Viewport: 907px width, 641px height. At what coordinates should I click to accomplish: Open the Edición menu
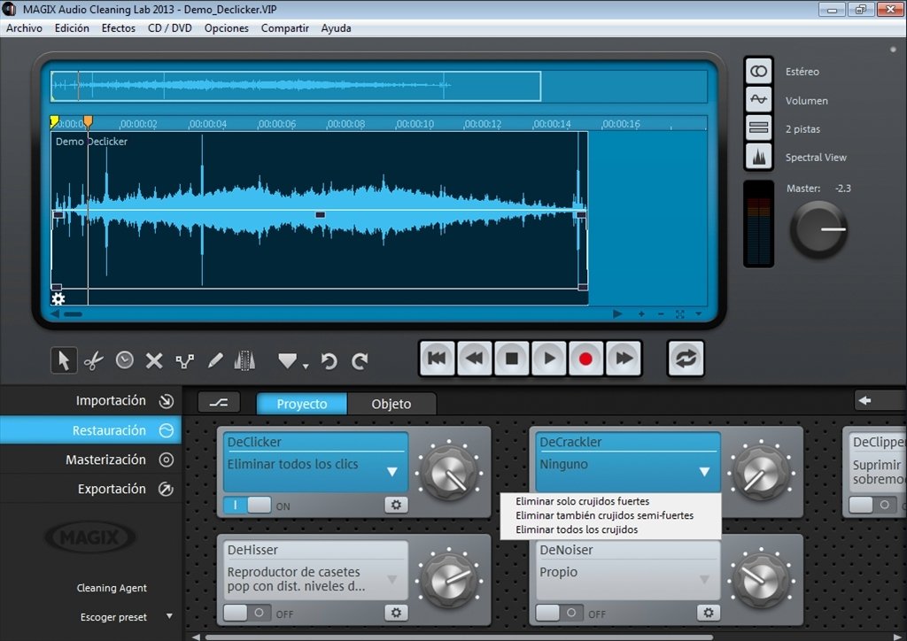click(x=72, y=28)
